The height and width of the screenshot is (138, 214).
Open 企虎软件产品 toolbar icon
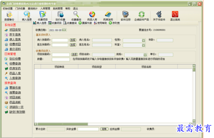[142, 16]
